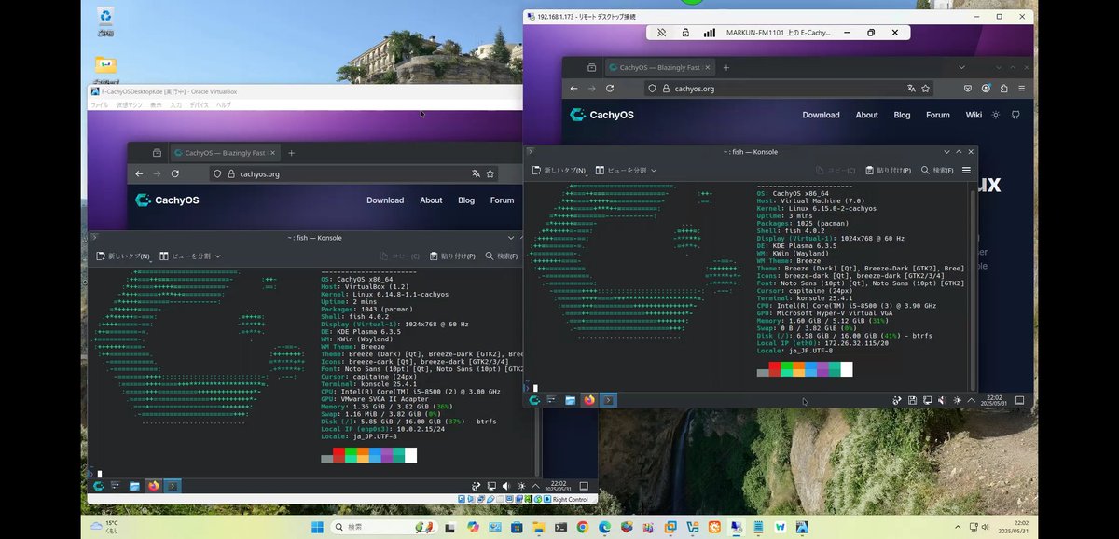This screenshot has width=1119, height=539.
Task: Open About link on VirtualBox CachyOS page
Action: [x=431, y=200]
